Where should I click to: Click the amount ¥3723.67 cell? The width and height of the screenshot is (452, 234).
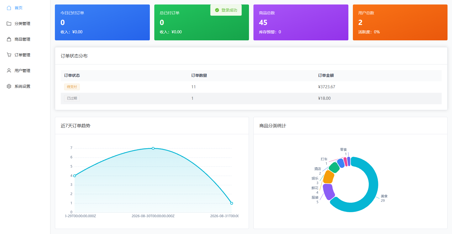[327, 87]
